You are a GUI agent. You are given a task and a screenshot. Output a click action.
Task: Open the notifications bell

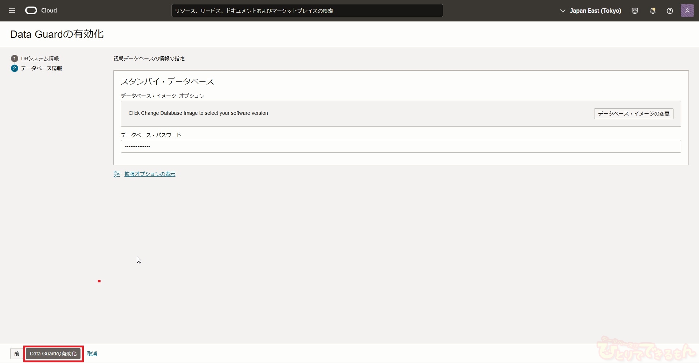click(653, 11)
